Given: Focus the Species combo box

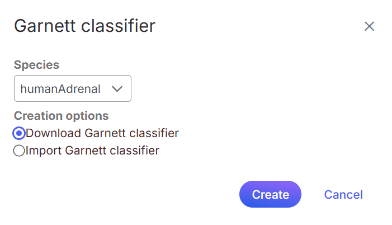Looking at the screenshot, I should point(73,88).
